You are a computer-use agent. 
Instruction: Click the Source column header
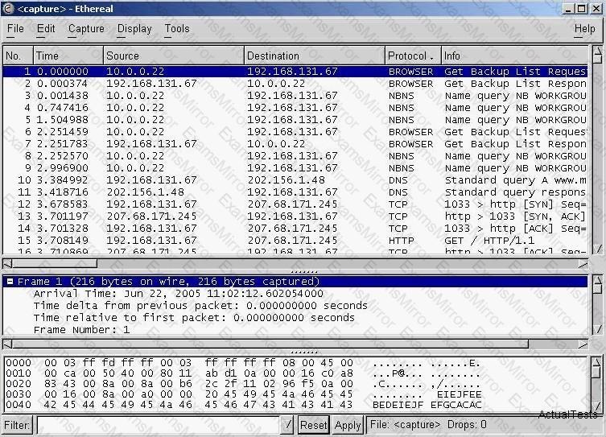(x=173, y=56)
